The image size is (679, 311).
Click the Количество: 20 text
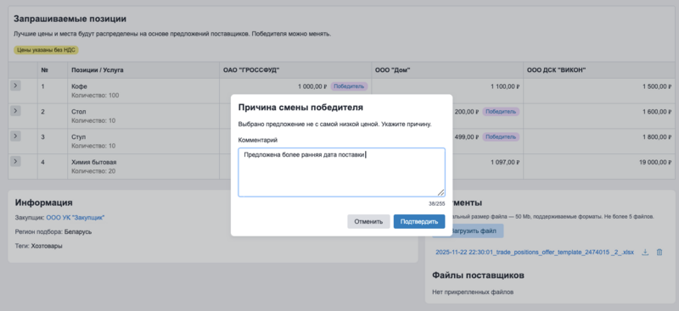click(x=93, y=171)
